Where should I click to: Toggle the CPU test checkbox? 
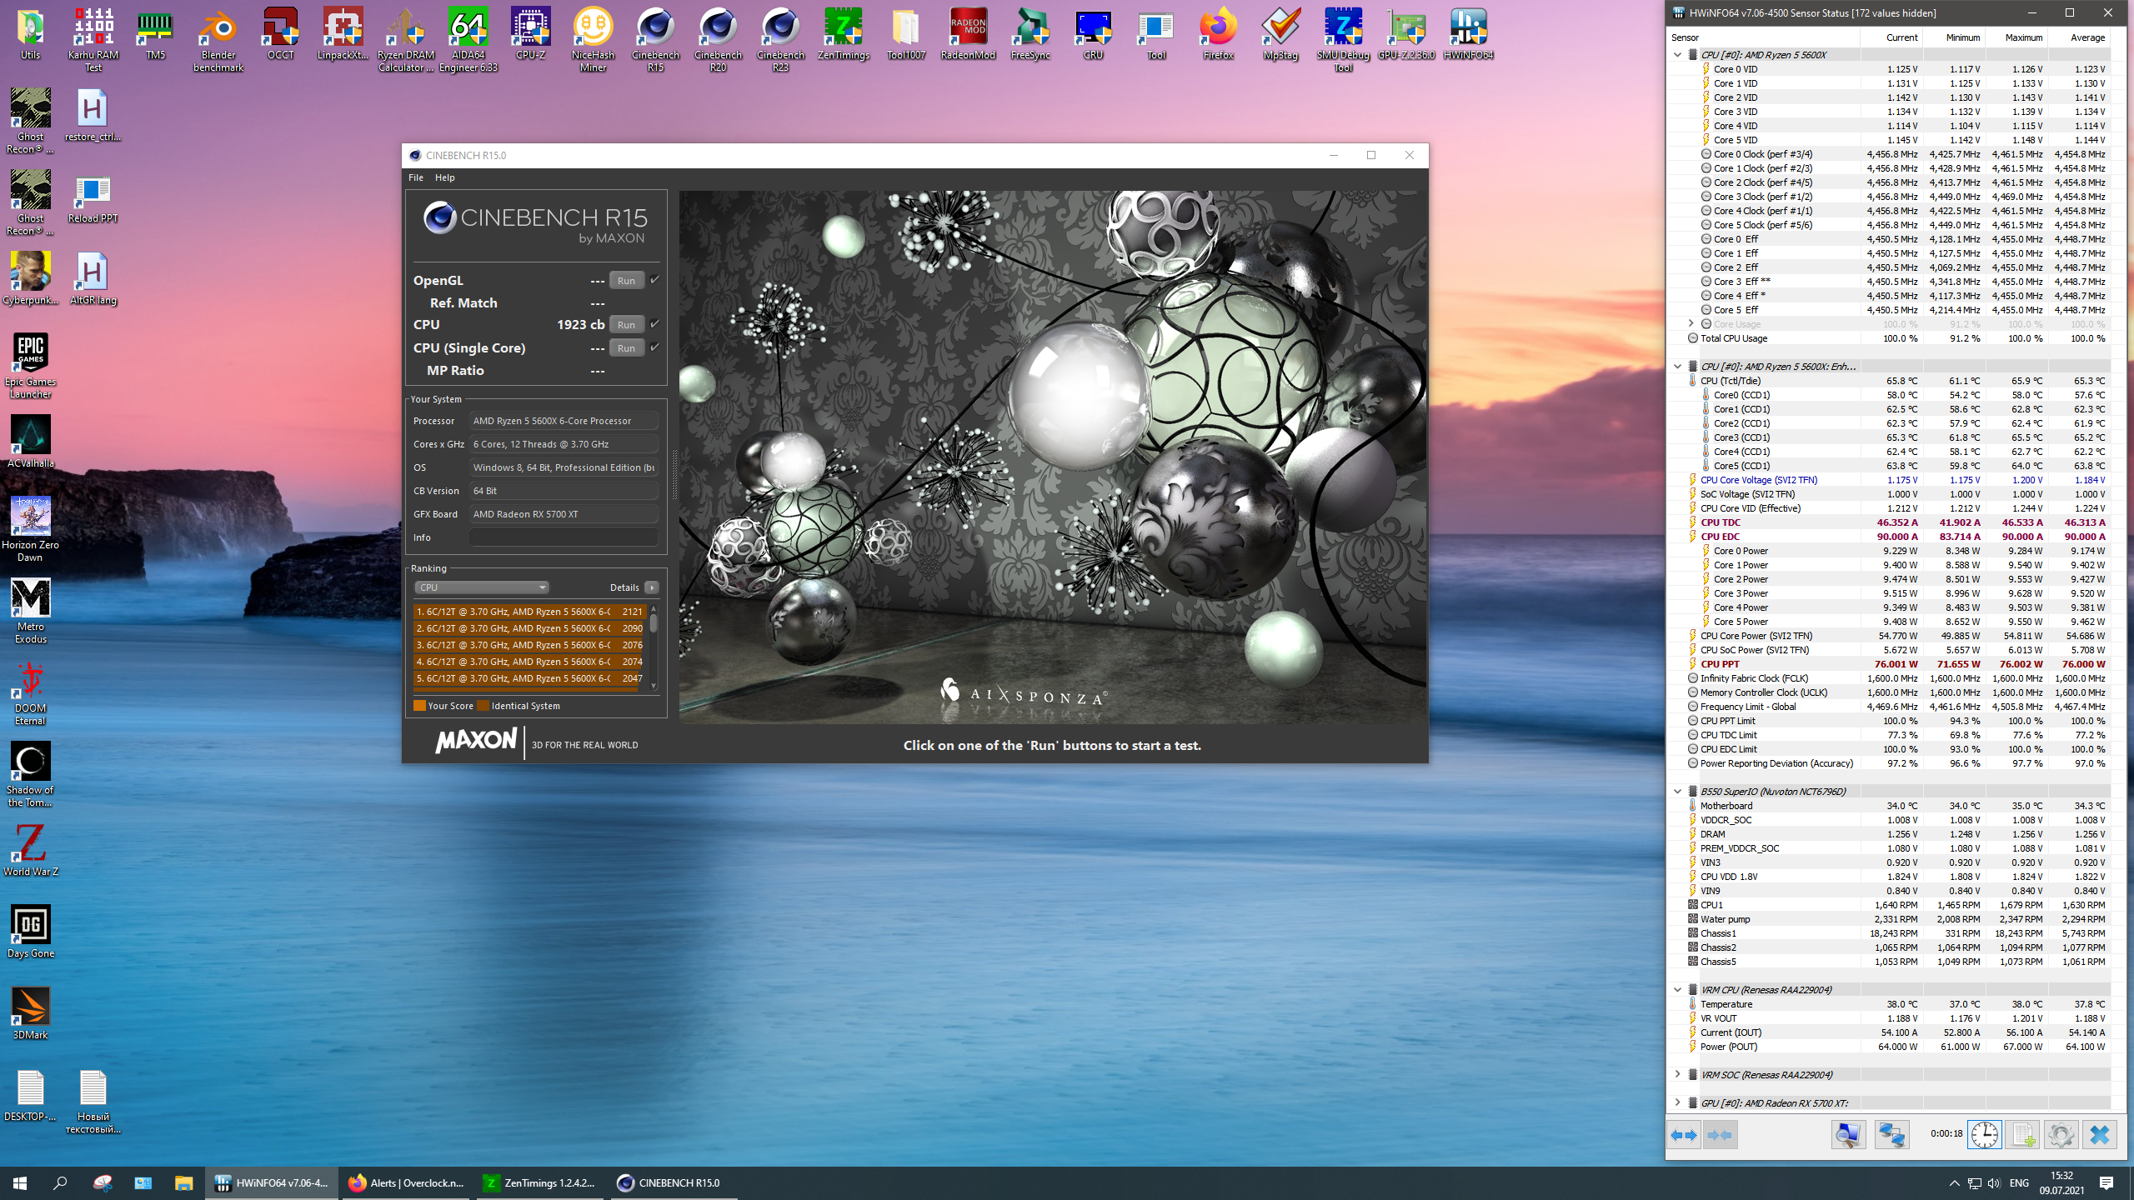coord(655,324)
